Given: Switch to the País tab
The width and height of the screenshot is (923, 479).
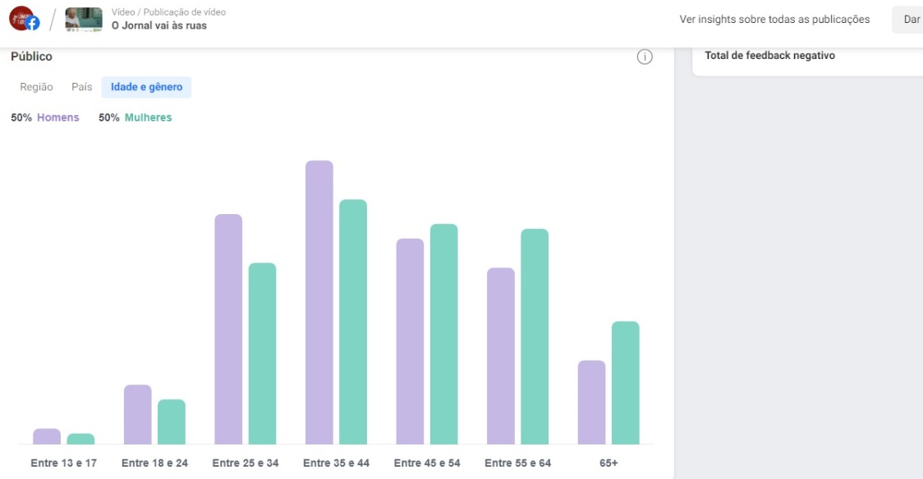Looking at the screenshot, I should pyautogui.click(x=82, y=87).
